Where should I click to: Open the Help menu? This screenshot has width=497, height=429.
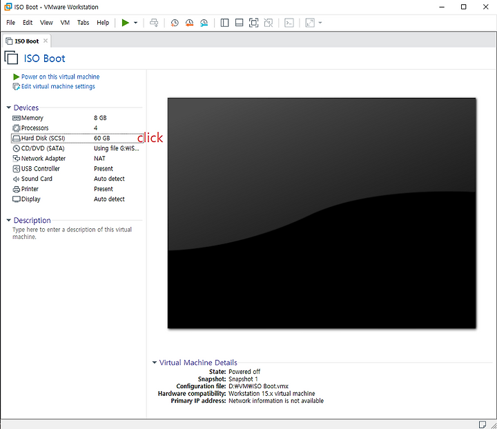pos(103,23)
